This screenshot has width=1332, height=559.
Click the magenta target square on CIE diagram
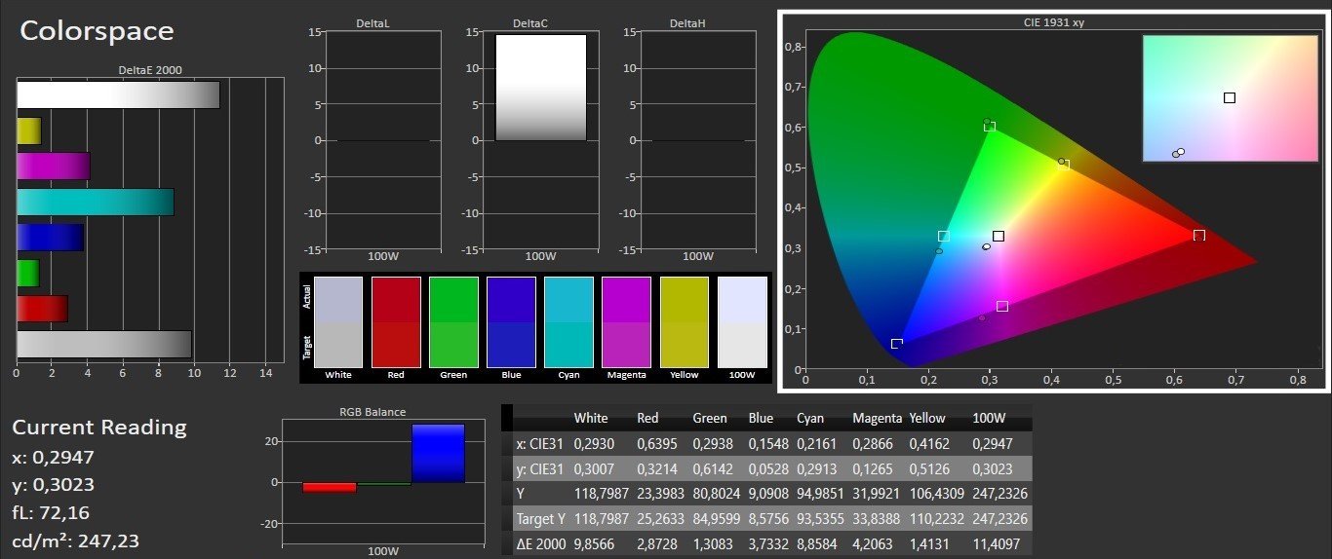pyautogui.click(x=1002, y=307)
